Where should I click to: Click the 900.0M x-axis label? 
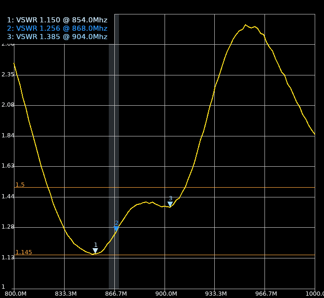click(x=166, y=294)
